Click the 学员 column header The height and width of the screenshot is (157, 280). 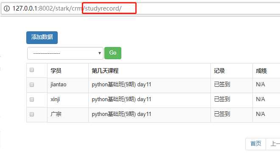click(56, 71)
